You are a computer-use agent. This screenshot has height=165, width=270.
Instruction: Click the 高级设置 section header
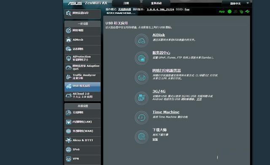[83, 106]
